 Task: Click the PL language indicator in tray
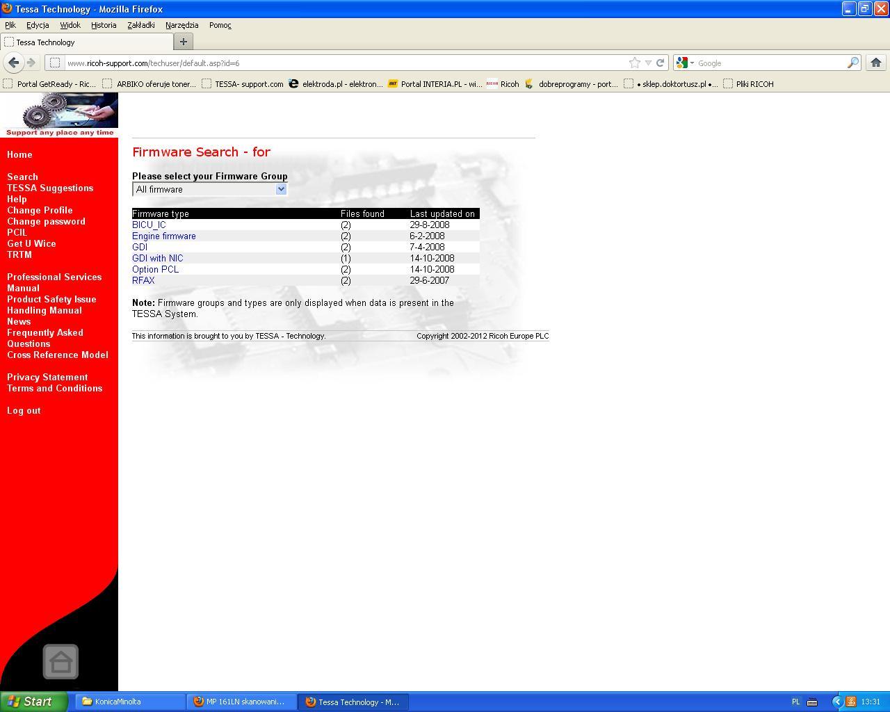click(795, 702)
